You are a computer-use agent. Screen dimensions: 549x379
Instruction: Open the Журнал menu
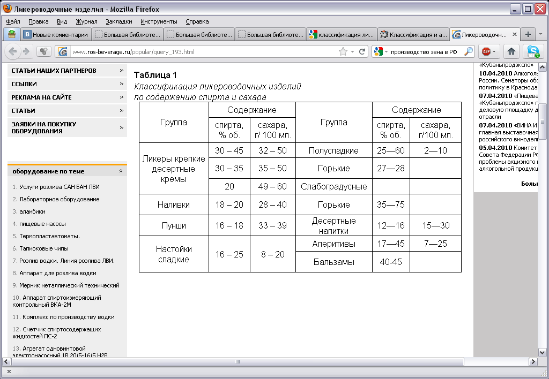86,21
